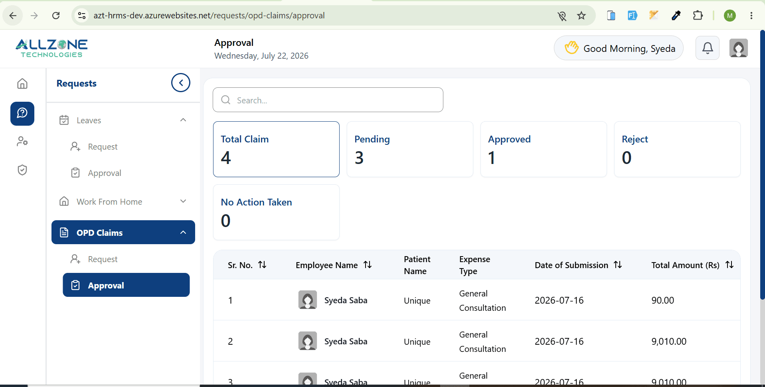Expand the Work From Home section

(183, 201)
